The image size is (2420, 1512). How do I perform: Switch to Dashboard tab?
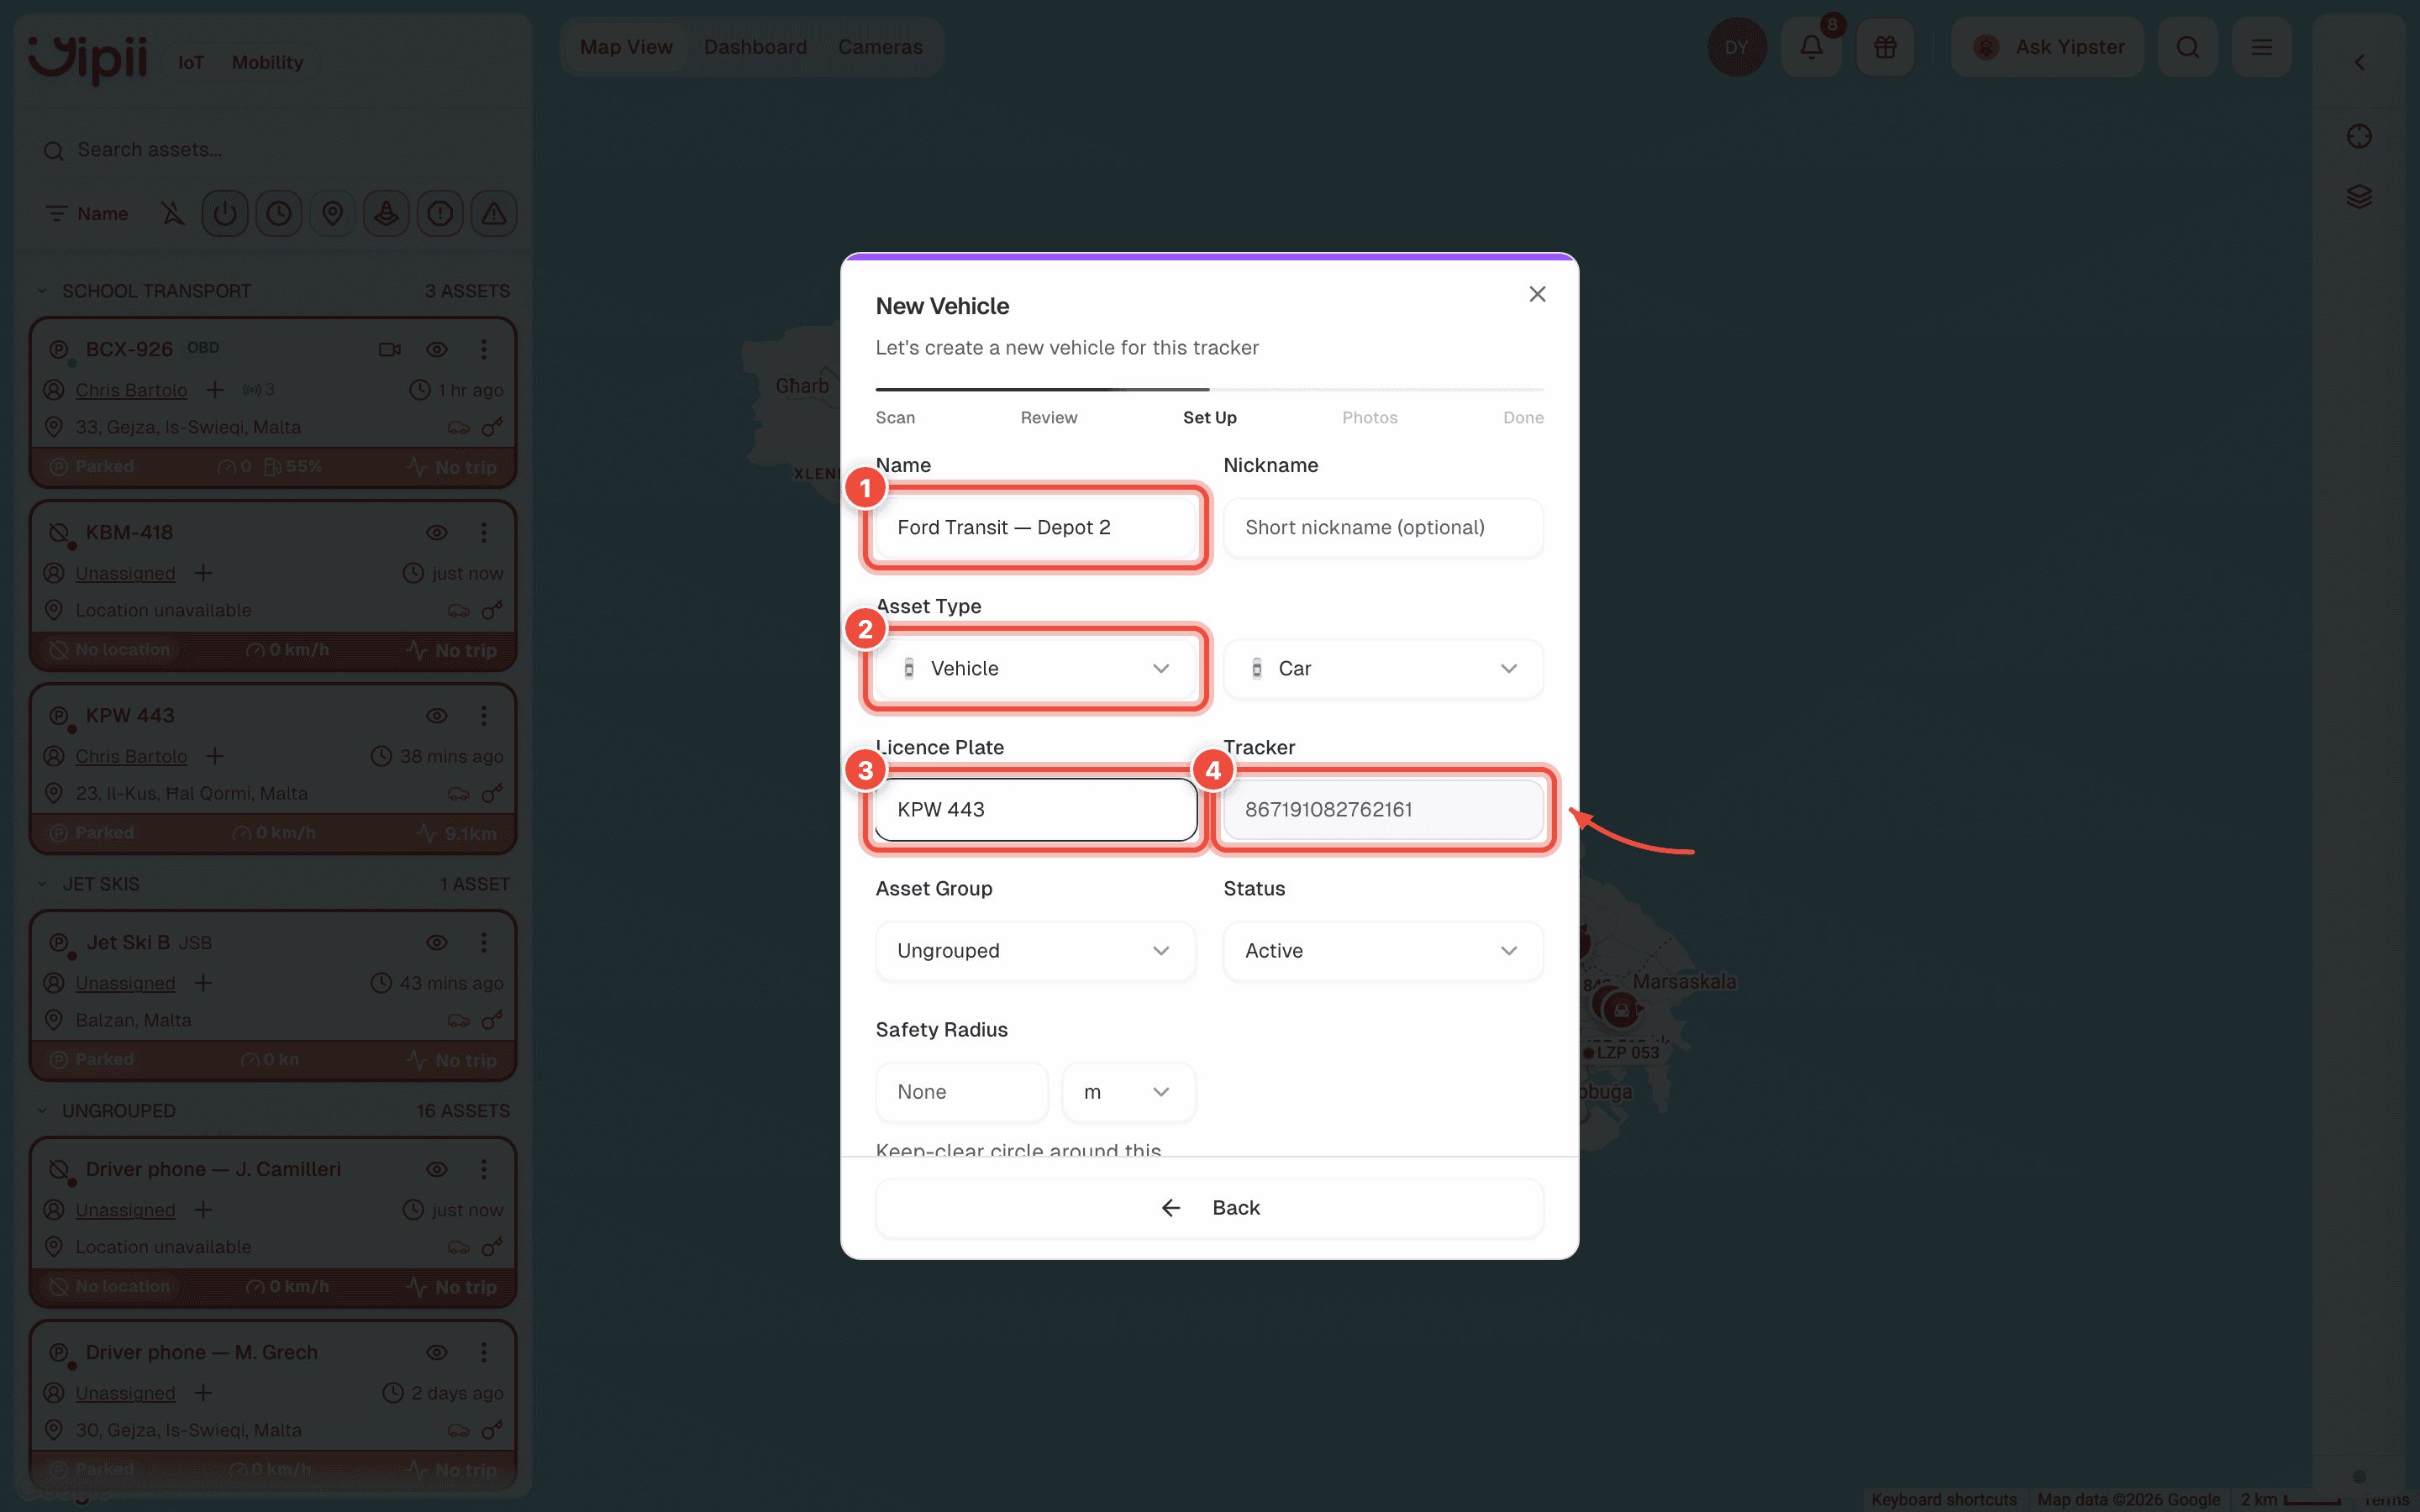[x=755, y=47]
